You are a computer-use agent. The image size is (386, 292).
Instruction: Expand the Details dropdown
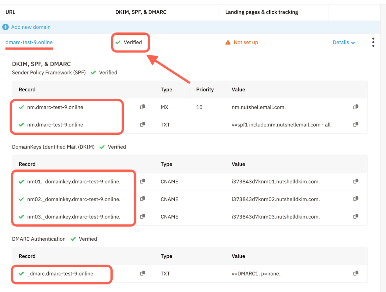pyautogui.click(x=344, y=42)
